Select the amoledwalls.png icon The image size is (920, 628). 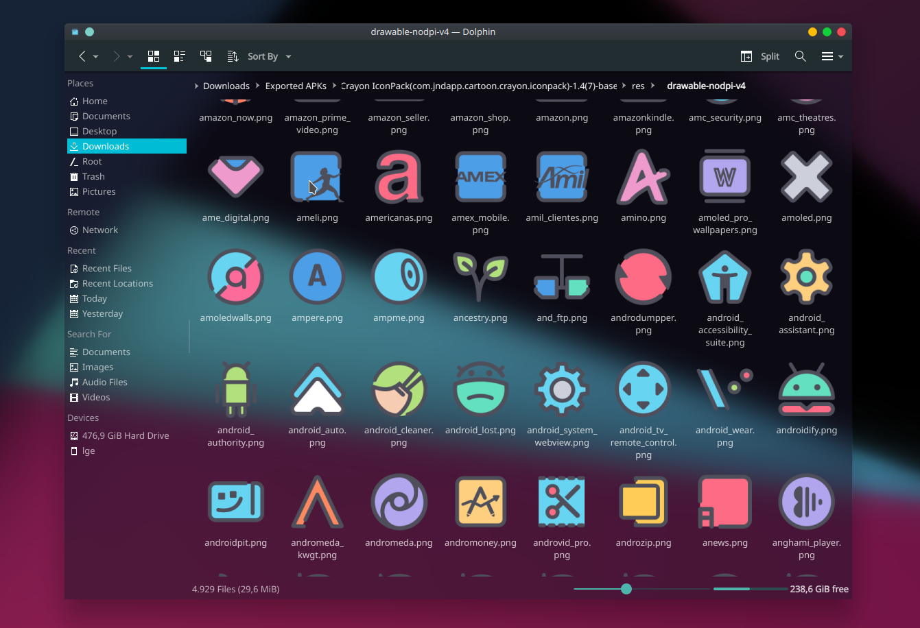pyautogui.click(x=235, y=277)
